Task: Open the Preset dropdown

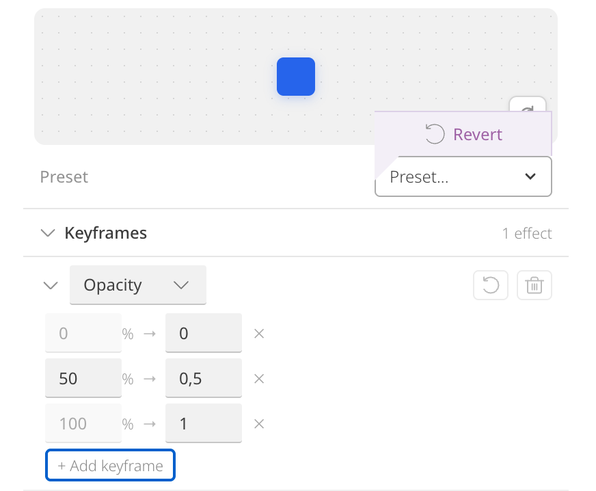Action: click(463, 176)
